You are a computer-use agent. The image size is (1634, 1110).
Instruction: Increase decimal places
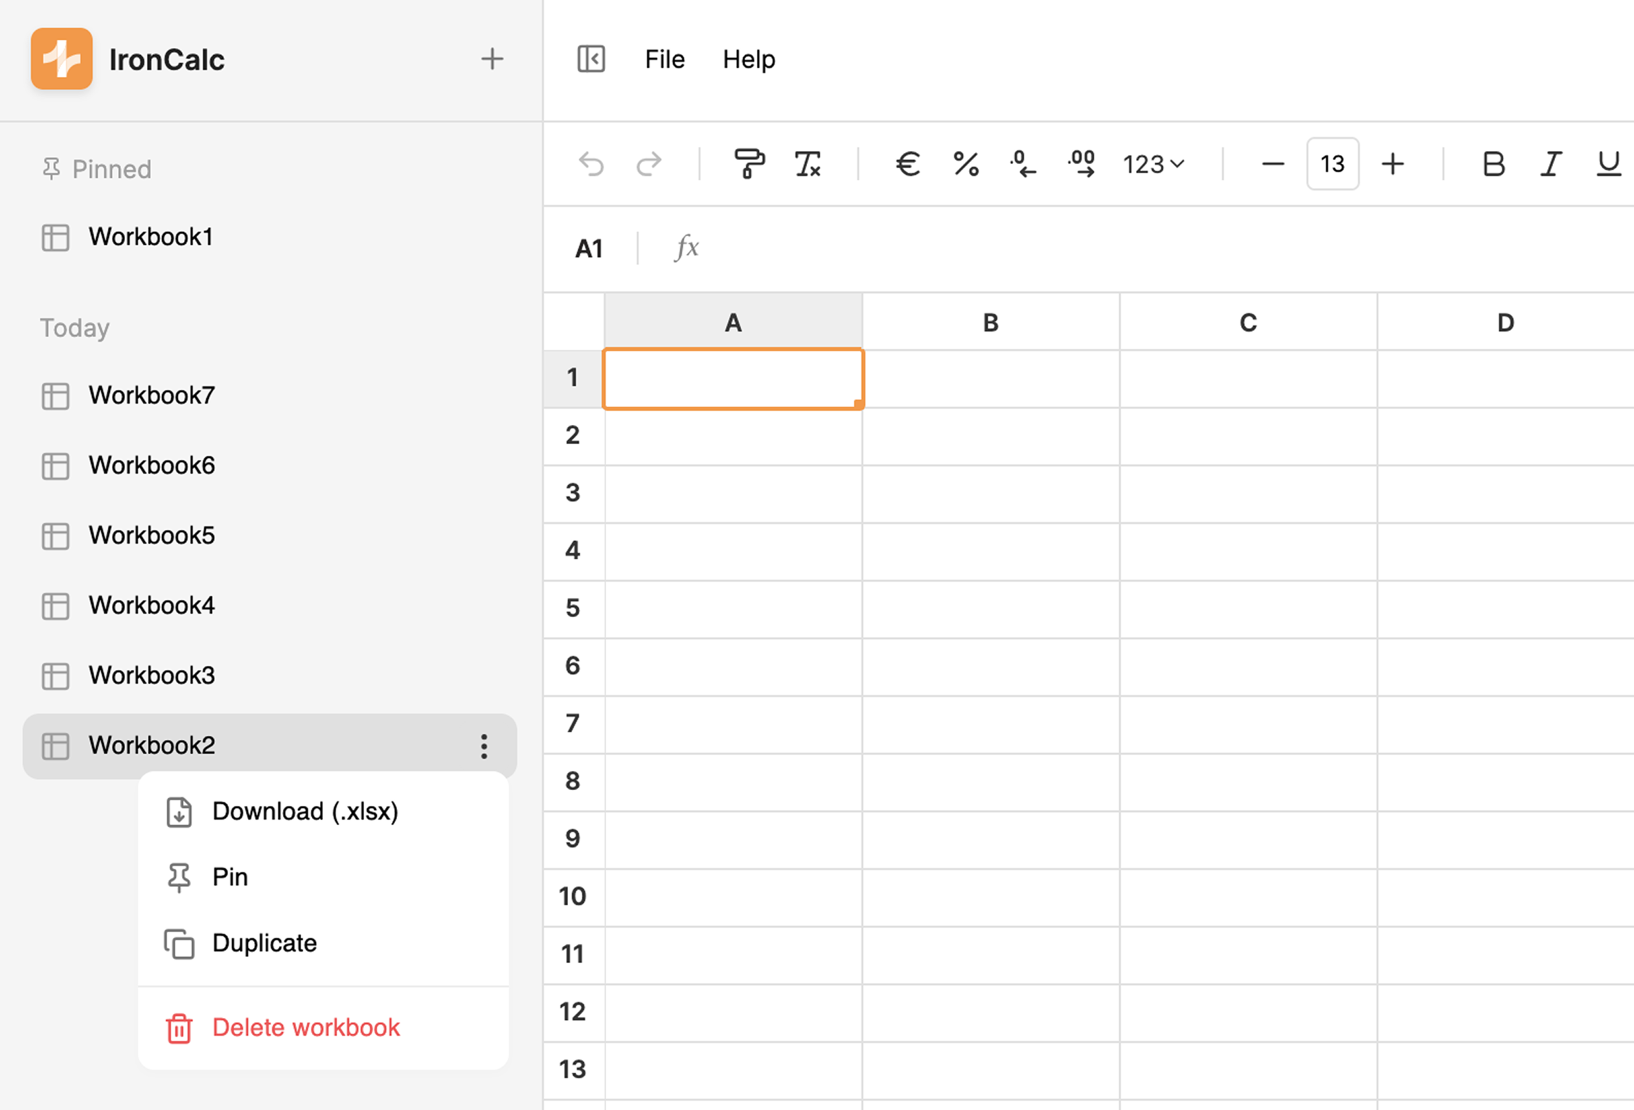click(1080, 163)
